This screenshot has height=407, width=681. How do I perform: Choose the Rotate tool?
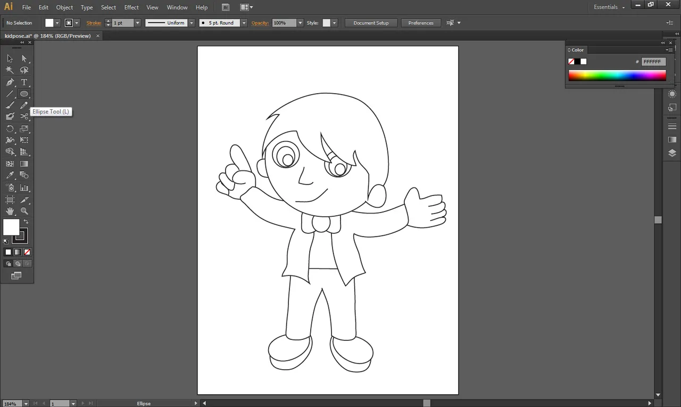pyautogui.click(x=10, y=129)
